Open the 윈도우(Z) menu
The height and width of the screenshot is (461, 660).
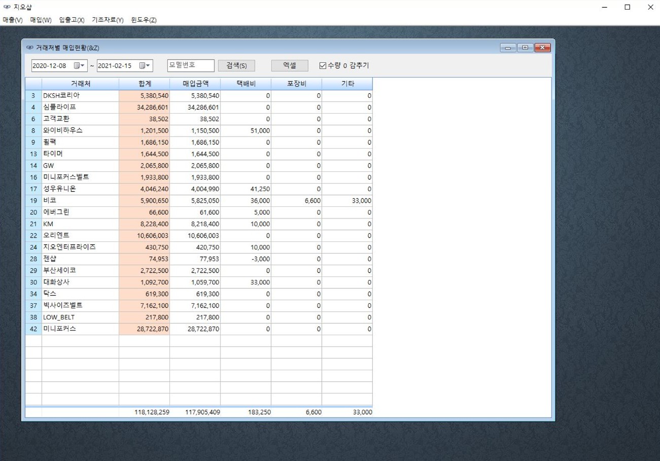click(144, 20)
